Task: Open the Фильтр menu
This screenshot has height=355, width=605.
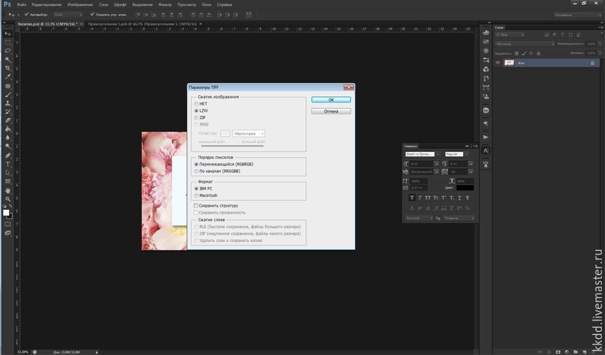Action: pos(165,4)
